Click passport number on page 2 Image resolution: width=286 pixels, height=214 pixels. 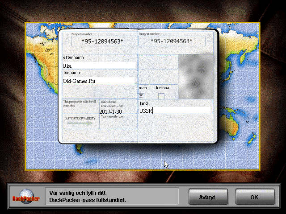tap(102, 41)
